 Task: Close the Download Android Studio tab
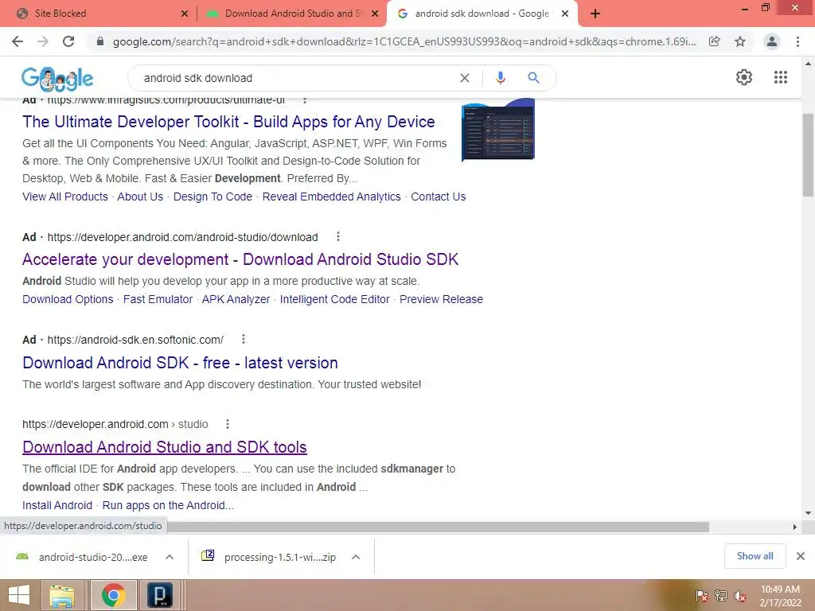tap(375, 14)
